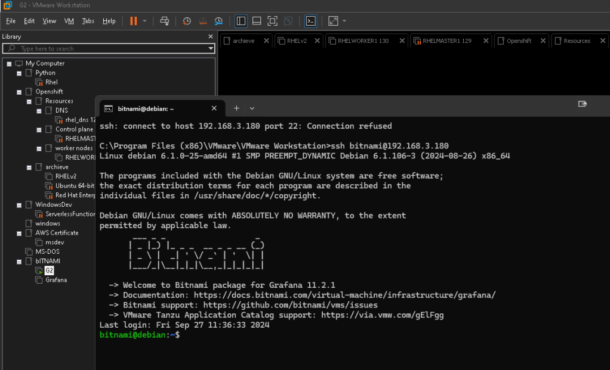Image resolution: width=610 pixels, height=370 pixels.
Task: Collapse the My Computer tree node
Action: tap(9, 64)
